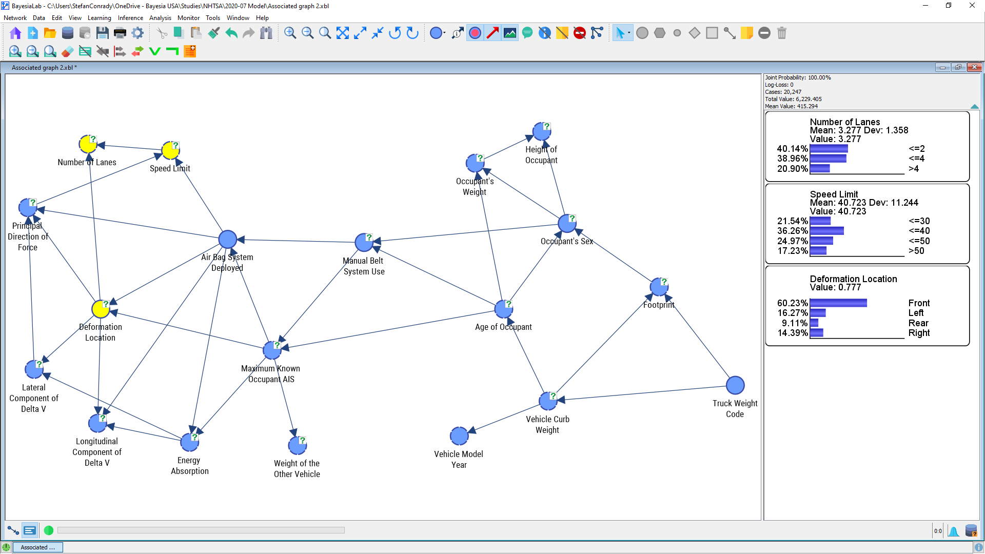Click the eraser icon in second toolbar row
The image size is (985, 554).
(x=67, y=51)
